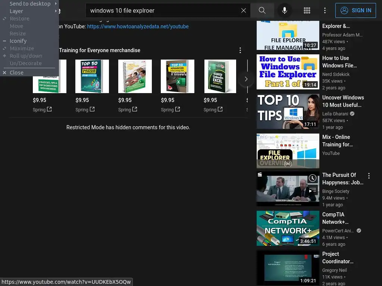Open title Uncover Windows 10 Most Useful
The width and height of the screenshot is (382, 286).
[343, 101]
